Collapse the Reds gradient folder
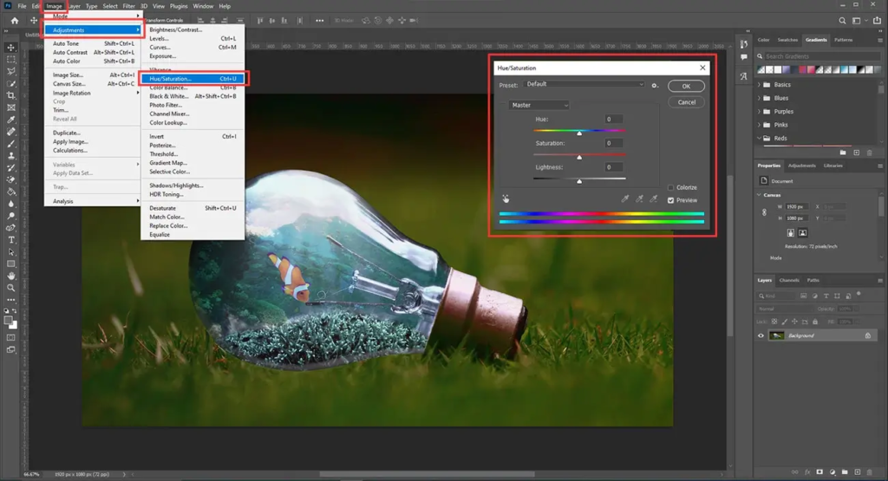888x481 pixels. click(x=759, y=138)
